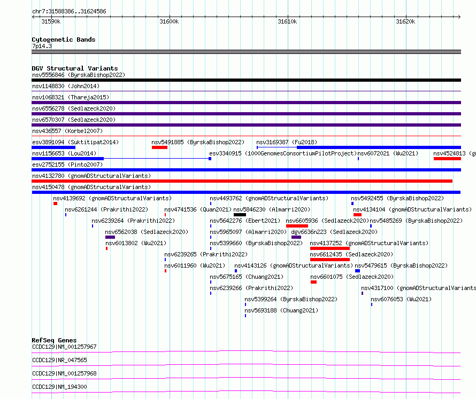This screenshot has width=476, height=399.
Task: Click the nsv5965097 (Almarri2020) label
Action: tap(248, 232)
